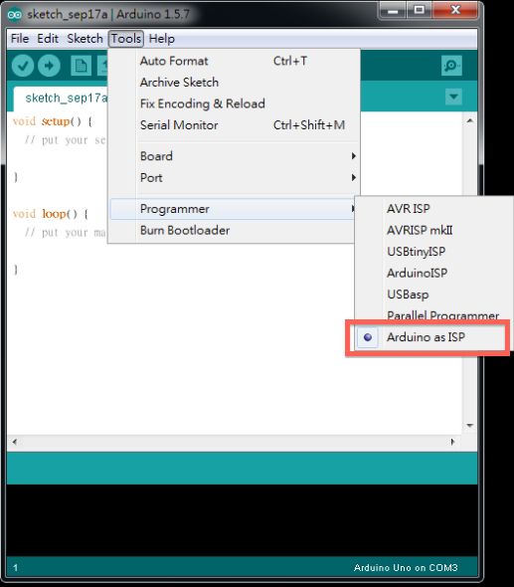Select USBasp programmer
Screen dimensions: 514x587
433,294
